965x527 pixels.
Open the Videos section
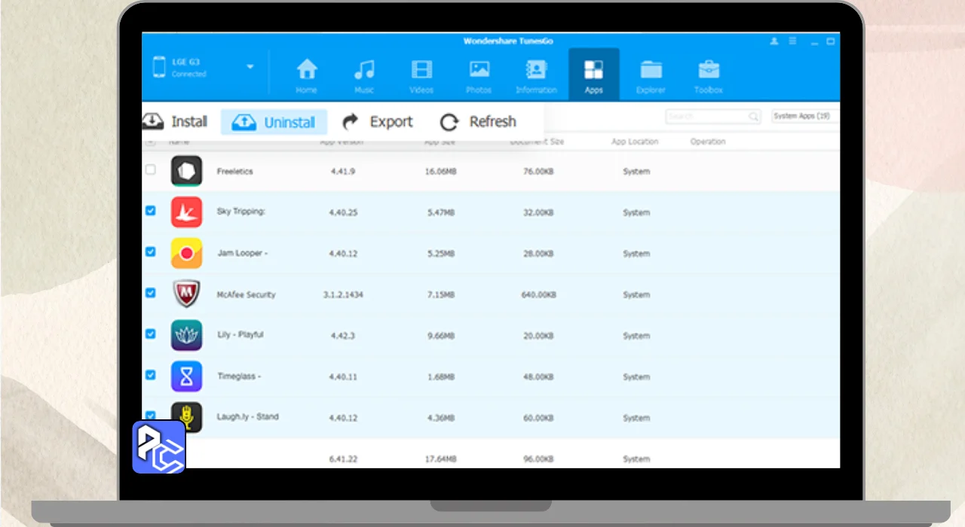421,75
